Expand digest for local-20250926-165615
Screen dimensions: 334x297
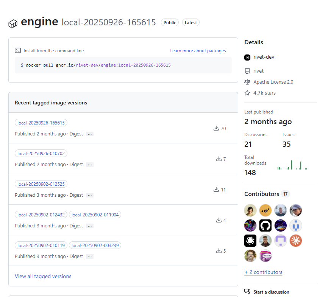pyautogui.click(x=90, y=134)
